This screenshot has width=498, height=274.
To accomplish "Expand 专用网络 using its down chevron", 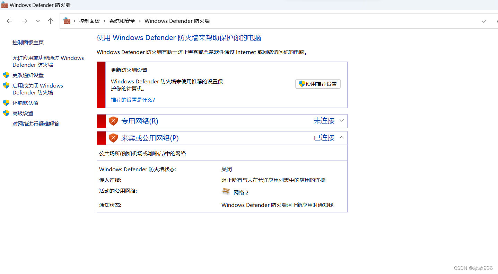I will (342, 121).
